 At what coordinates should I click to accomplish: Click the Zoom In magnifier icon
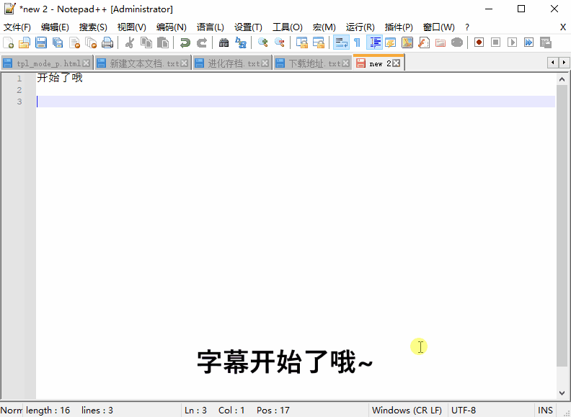click(x=262, y=42)
